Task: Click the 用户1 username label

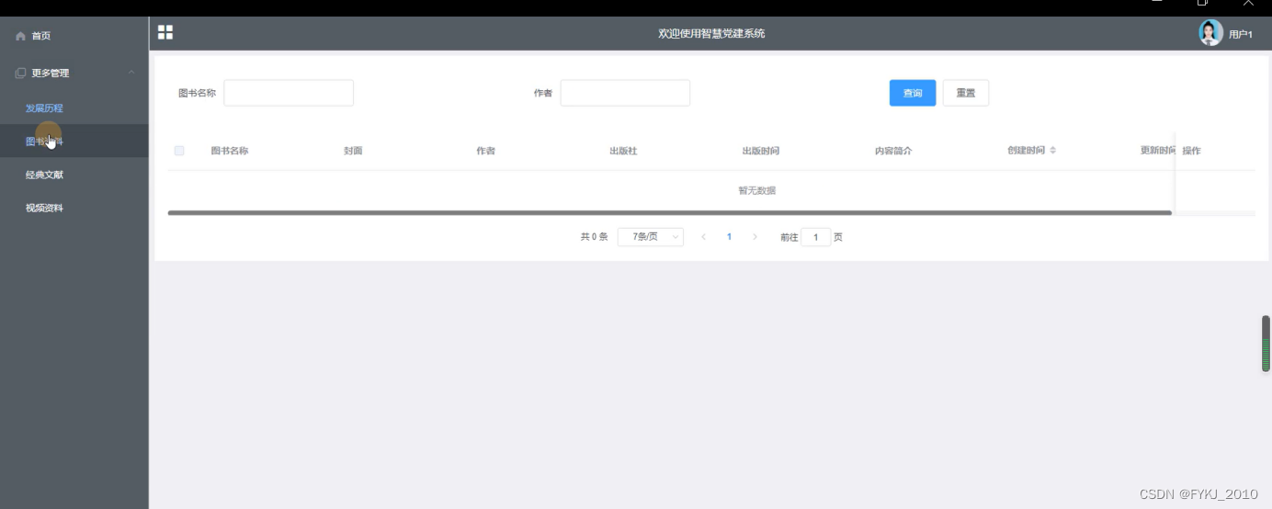Action: (1241, 35)
